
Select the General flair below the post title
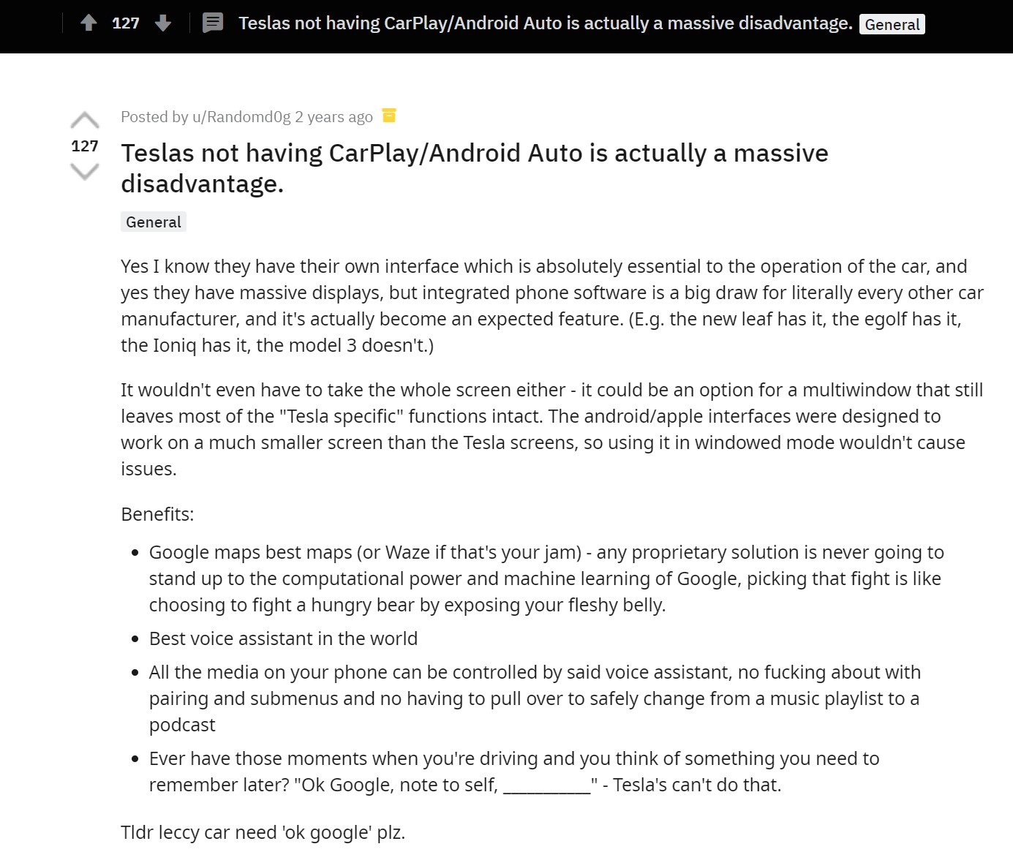pyautogui.click(x=154, y=222)
